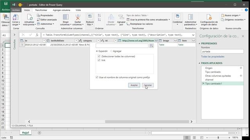Viewport: 250px width, 140px height.
Task: Click the Aceptar button
Action: (134, 85)
